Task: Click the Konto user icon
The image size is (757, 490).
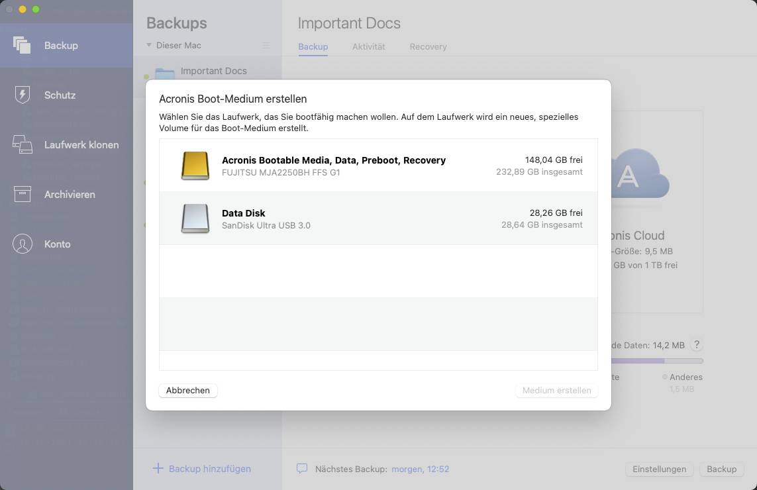Action: [x=23, y=244]
